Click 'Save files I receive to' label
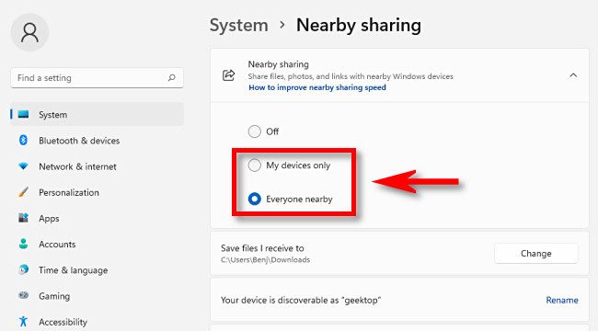This screenshot has height=331, width=598. tap(262, 248)
